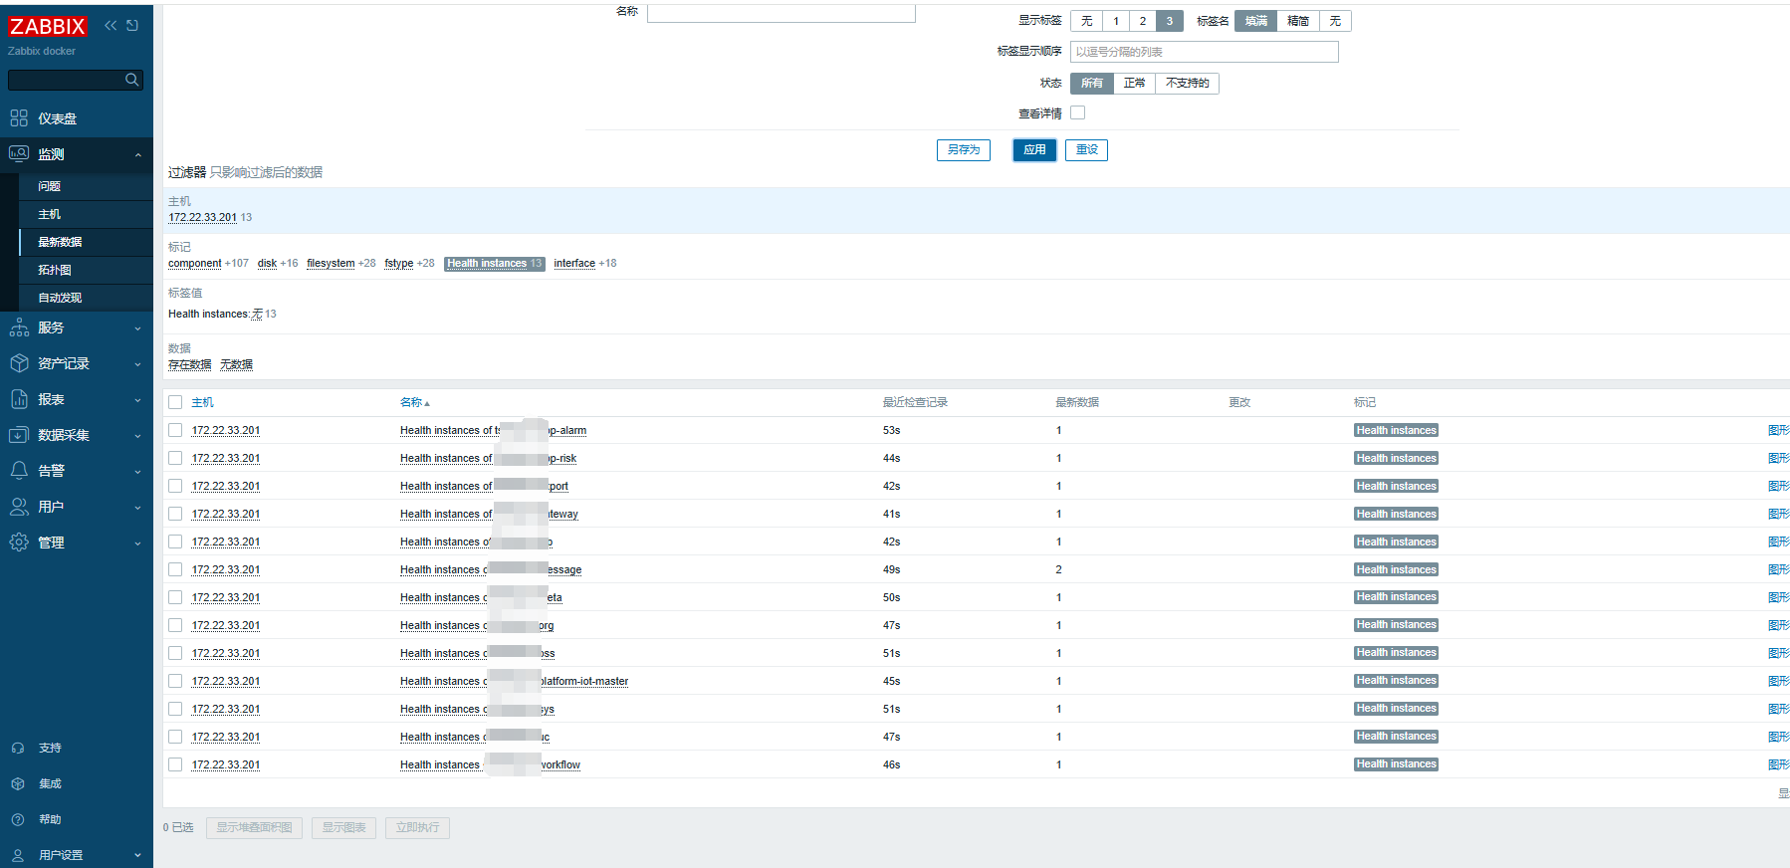Check the 查看详情 checkbox
This screenshot has width=1790, height=868.
tap(1078, 112)
